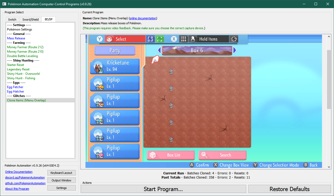Choose Shiny Hunt - Fishing program
Screen dimensions: 334x196
(x=21, y=78)
